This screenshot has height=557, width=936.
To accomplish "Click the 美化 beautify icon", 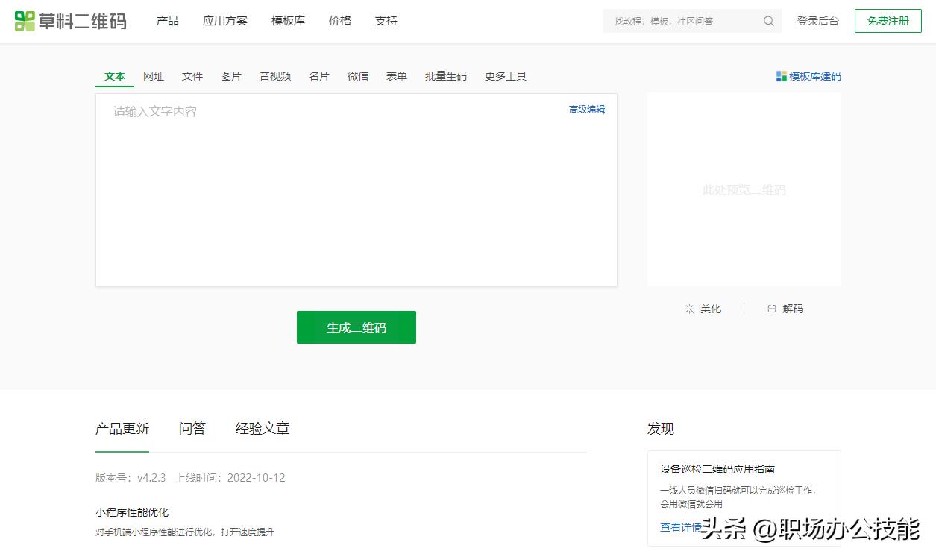I will (x=690, y=308).
